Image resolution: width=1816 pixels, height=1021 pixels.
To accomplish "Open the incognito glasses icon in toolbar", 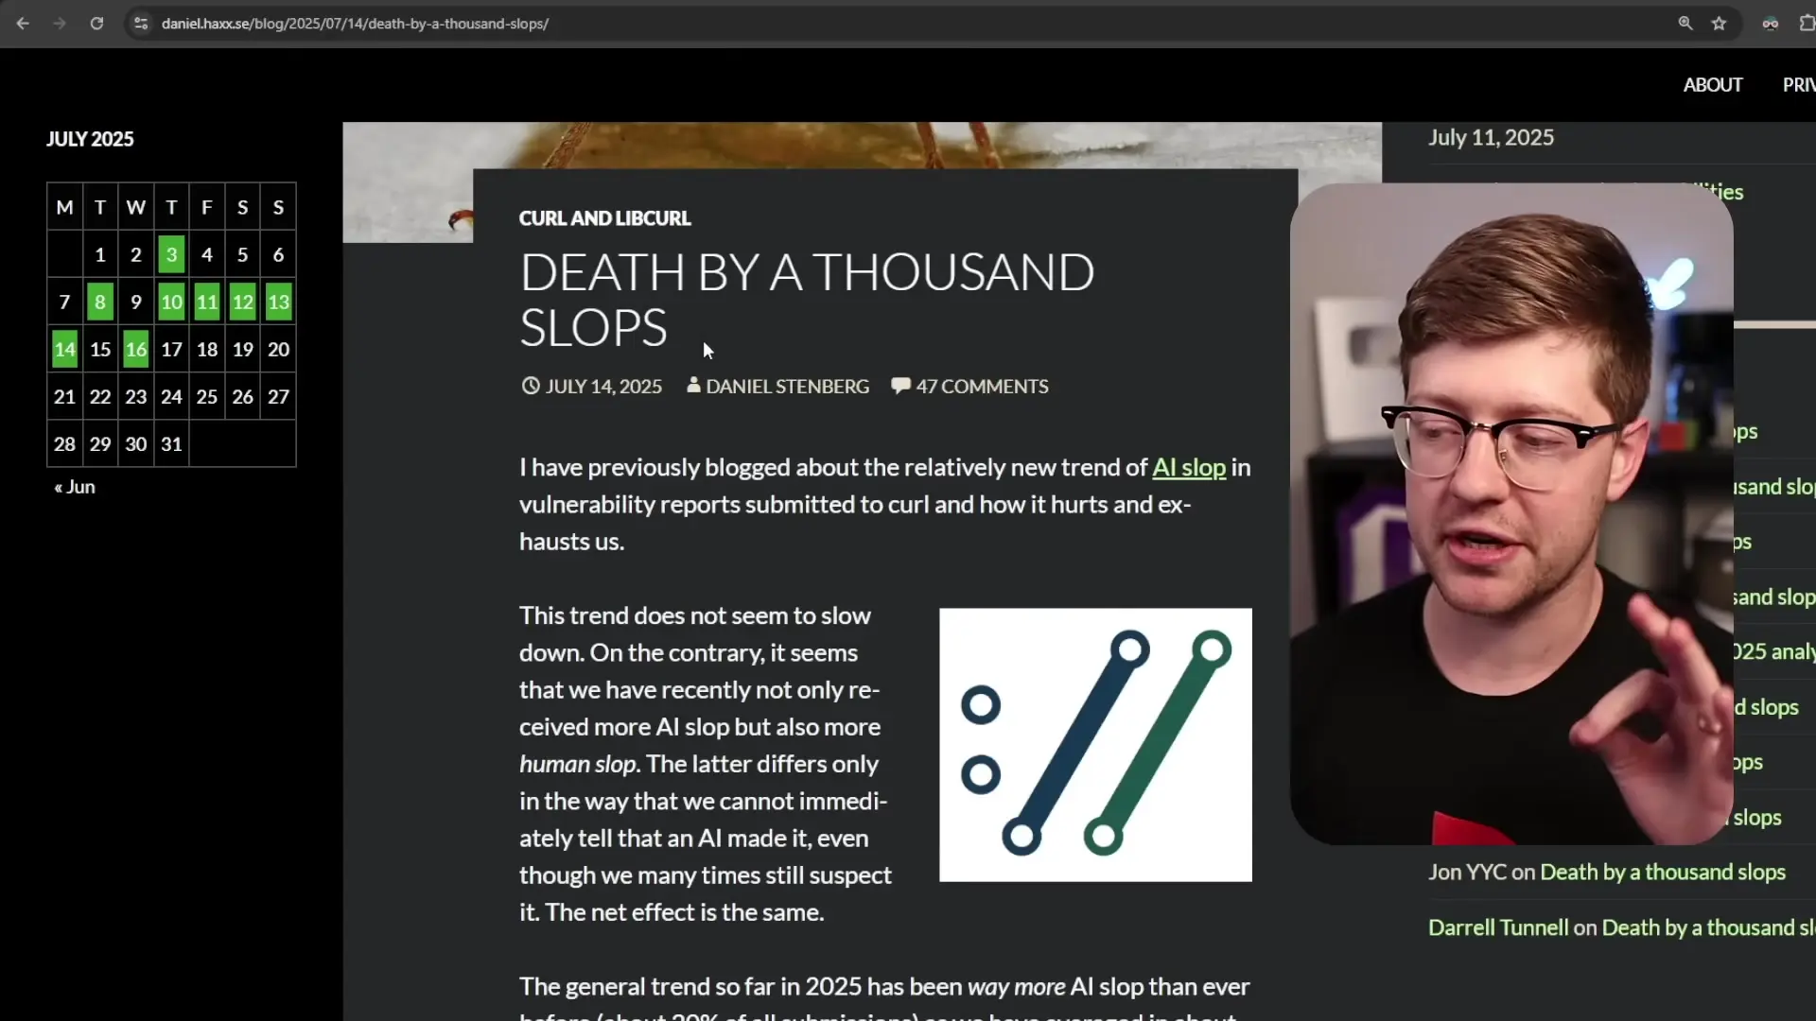I will pyautogui.click(x=1771, y=24).
